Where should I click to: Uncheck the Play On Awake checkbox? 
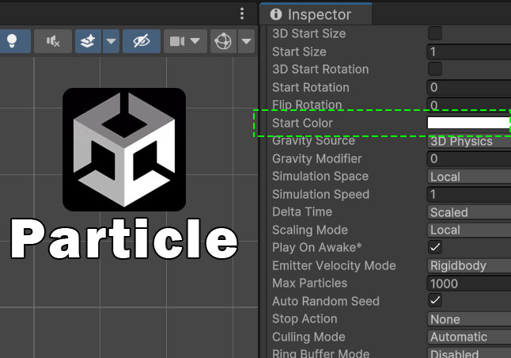pyautogui.click(x=435, y=247)
